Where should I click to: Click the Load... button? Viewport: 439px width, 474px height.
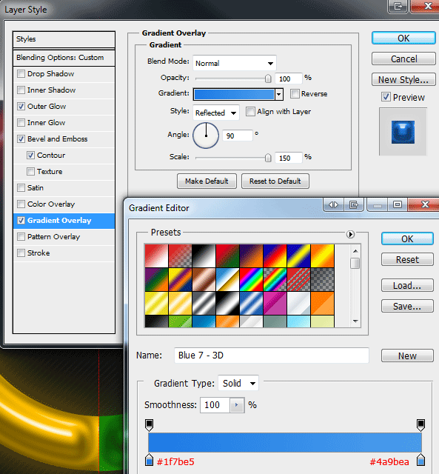coord(407,285)
